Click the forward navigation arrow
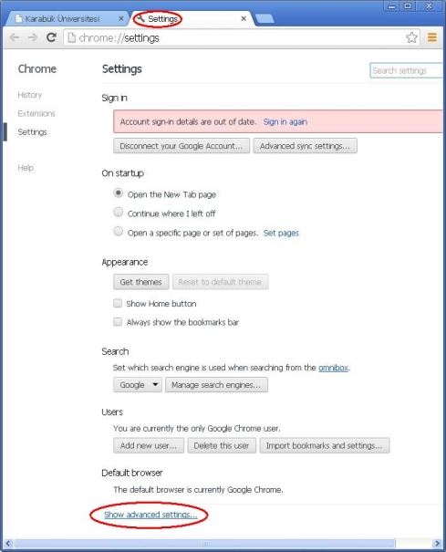The image size is (446, 552). (33, 37)
